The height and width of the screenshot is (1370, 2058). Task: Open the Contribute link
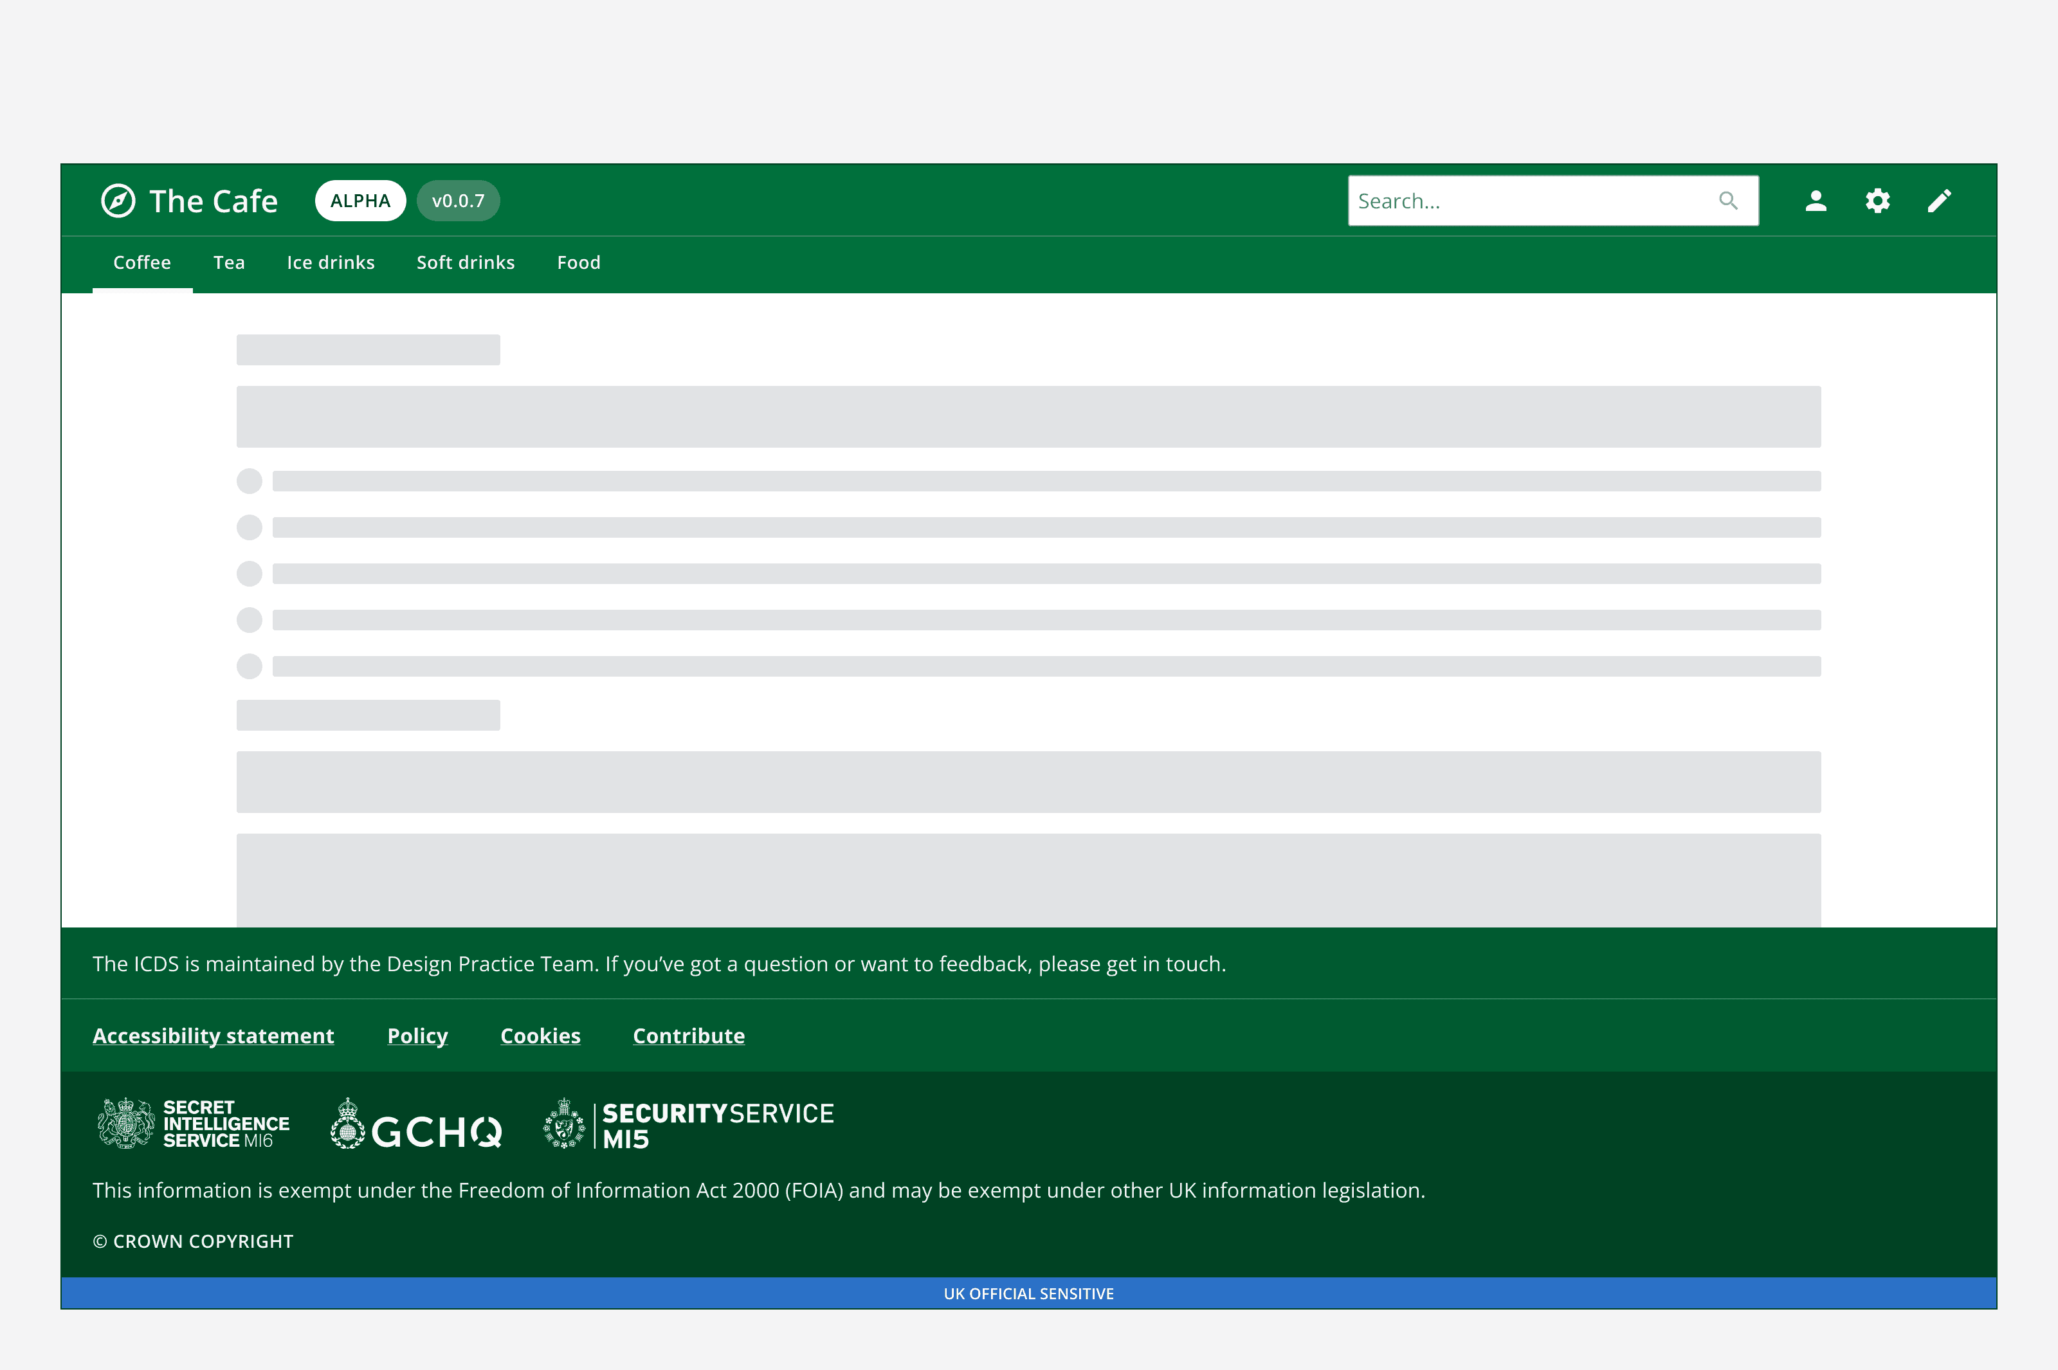688,1036
